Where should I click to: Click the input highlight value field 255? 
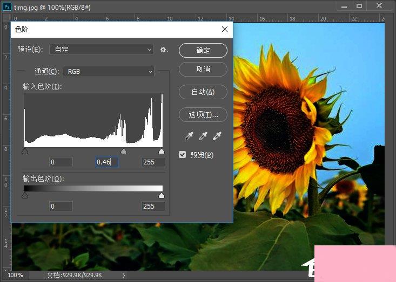click(x=153, y=162)
